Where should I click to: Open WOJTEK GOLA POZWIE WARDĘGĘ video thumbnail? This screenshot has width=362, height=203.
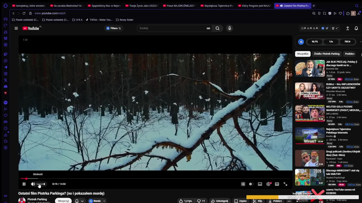pos(310,113)
